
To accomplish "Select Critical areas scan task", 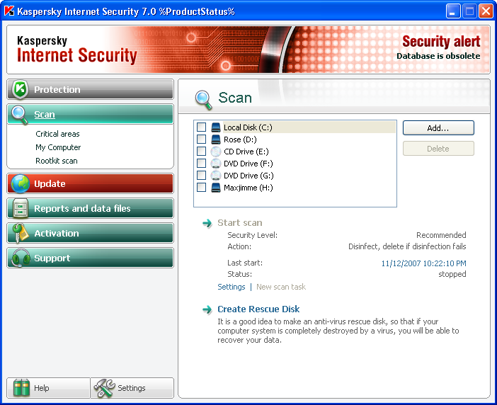I will click(57, 134).
